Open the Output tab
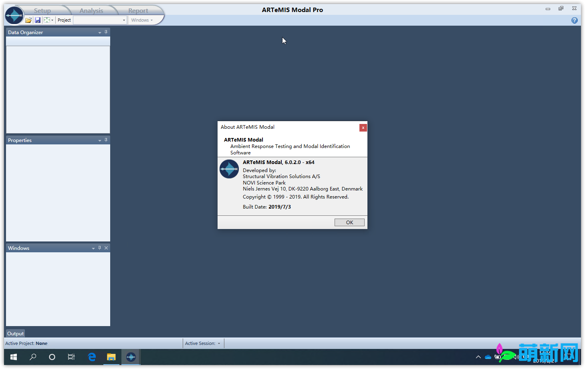 [16, 333]
